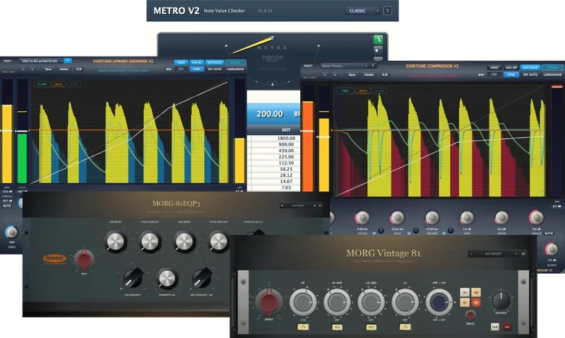Select the 225.00 value in DOT column

tap(286, 156)
